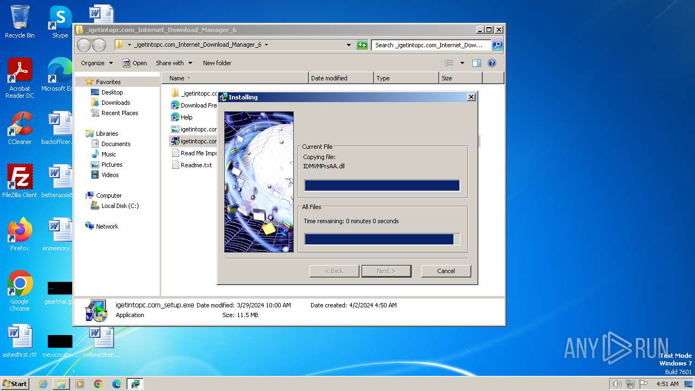The width and height of the screenshot is (695, 391).
Task: Select Favorites in navigation pane
Action: (108, 82)
